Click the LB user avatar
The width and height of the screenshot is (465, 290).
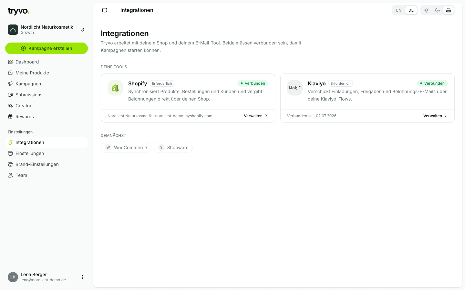tap(13, 277)
